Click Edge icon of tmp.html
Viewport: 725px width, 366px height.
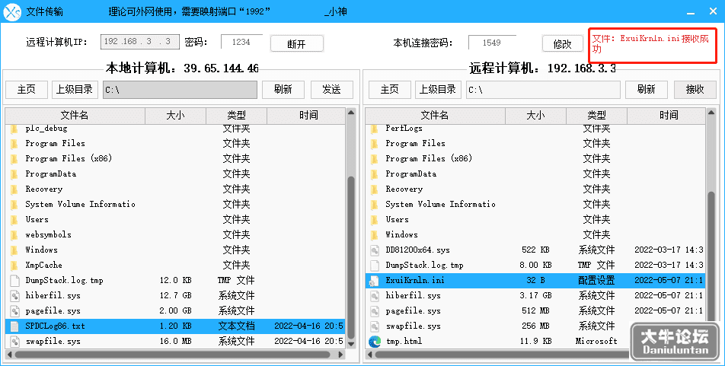(x=375, y=342)
